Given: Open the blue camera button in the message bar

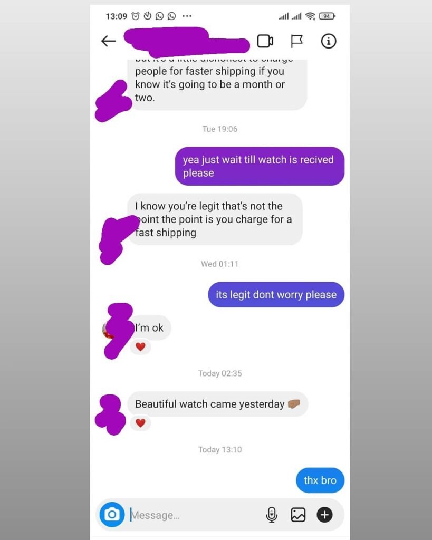Looking at the screenshot, I should pos(112,515).
